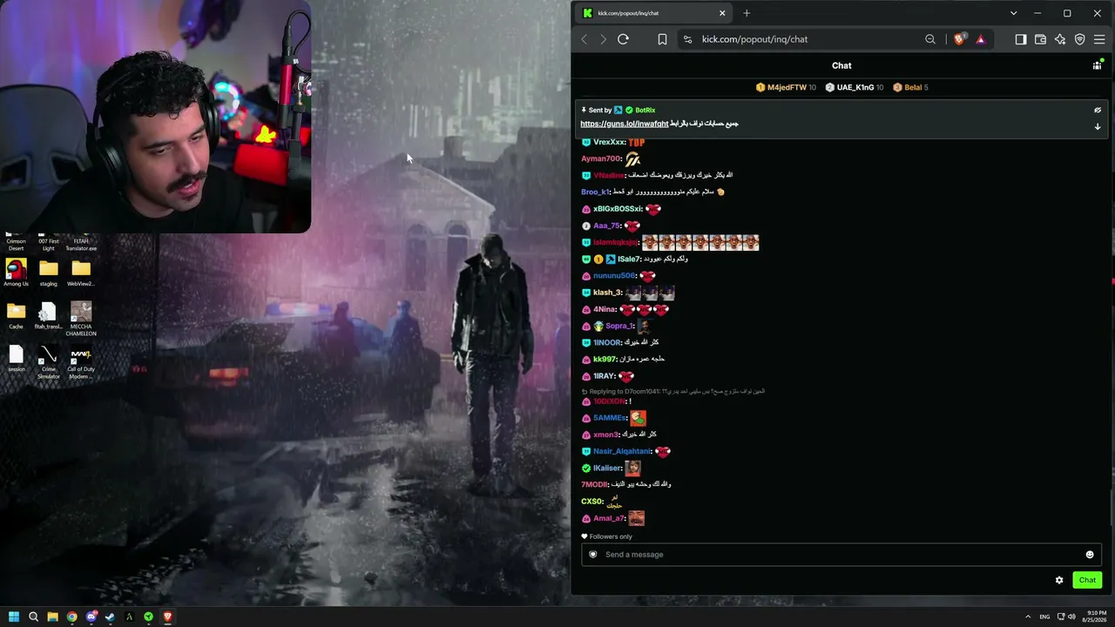Open chat settings gear
1115x627 pixels.
[x=1059, y=580]
